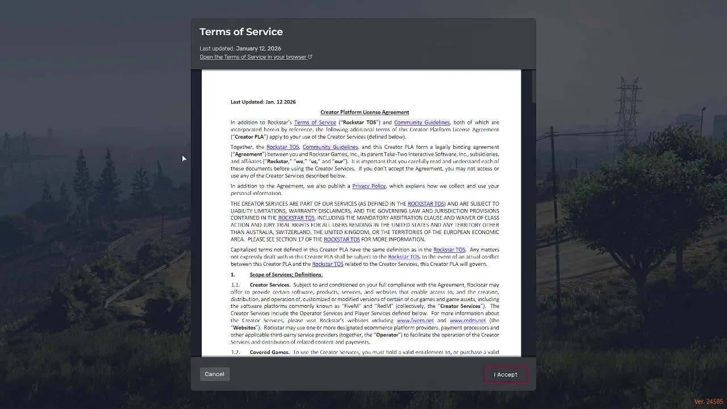The image size is (727, 409).
Task: Open Rockstar TOS link after "shall be subject to the"
Action: tap(404, 257)
